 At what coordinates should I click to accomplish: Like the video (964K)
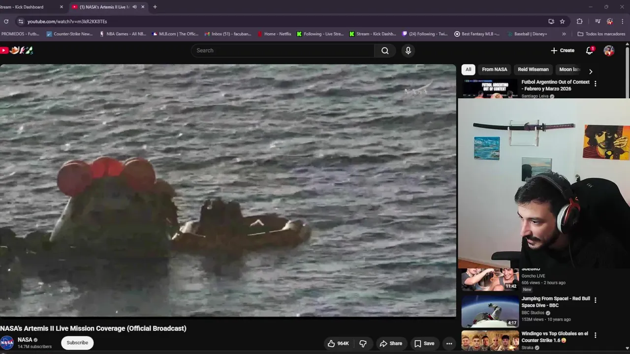point(338,344)
